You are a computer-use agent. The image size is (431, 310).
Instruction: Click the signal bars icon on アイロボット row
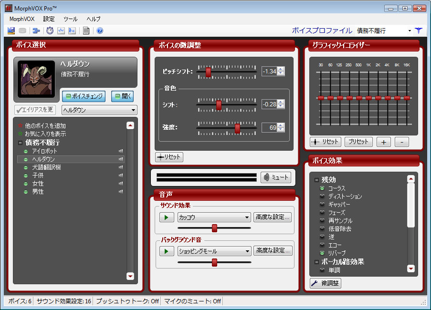coord(121,151)
